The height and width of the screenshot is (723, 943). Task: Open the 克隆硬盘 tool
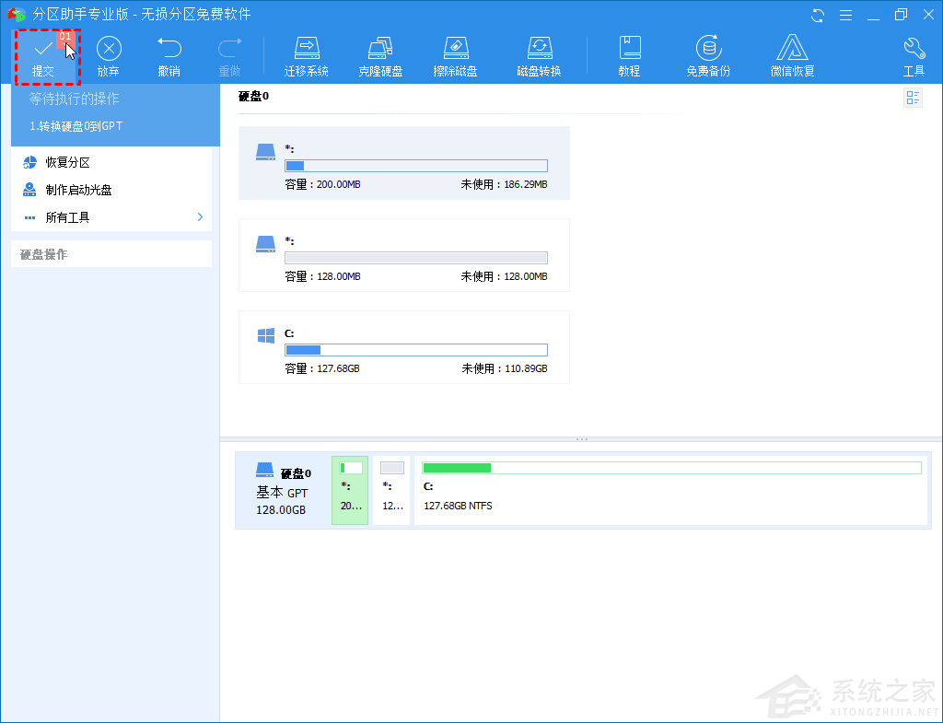tap(381, 53)
